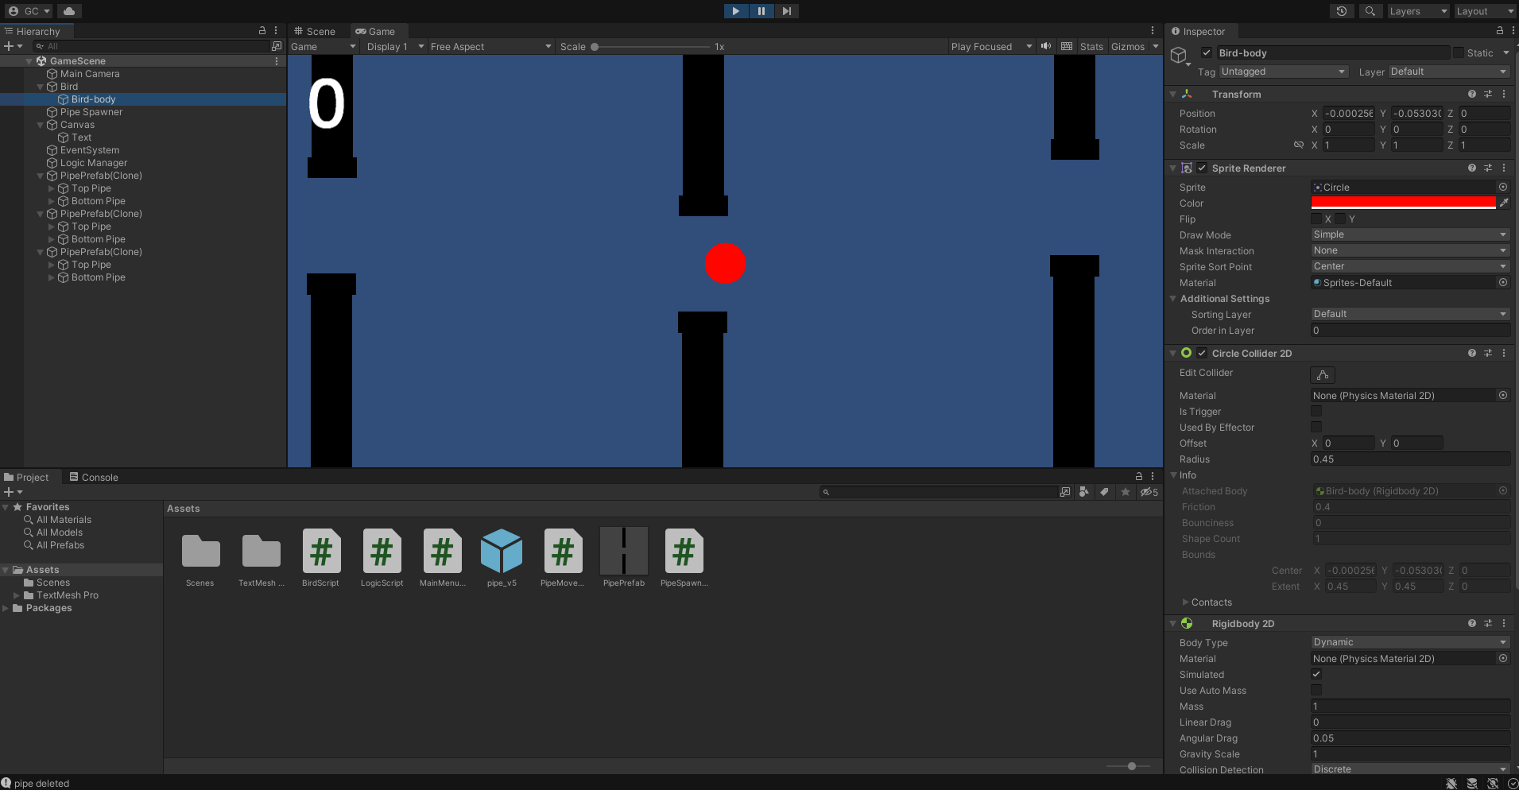
Task: Open the cloud services icon
Action: (69, 11)
